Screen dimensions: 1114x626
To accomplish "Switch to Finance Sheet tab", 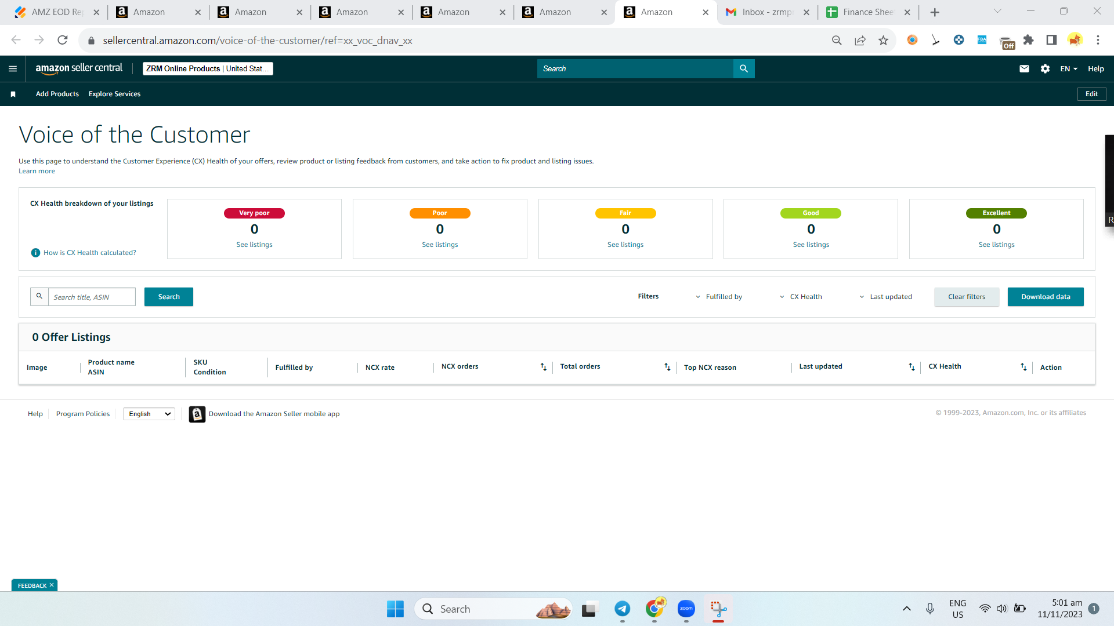I will tap(868, 12).
